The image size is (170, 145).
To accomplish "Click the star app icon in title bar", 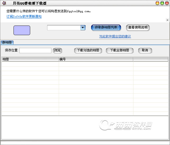I will (x=4, y=3).
